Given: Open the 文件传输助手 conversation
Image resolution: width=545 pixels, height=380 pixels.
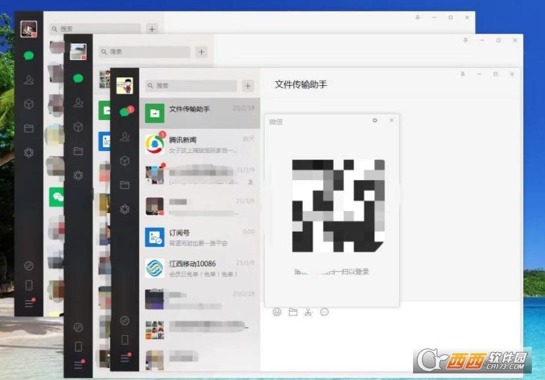Looking at the screenshot, I should click(x=199, y=113).
